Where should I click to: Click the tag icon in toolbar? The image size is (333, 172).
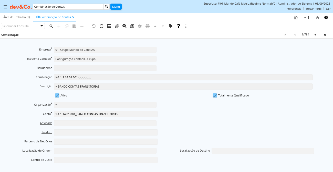(x=171, y=26)
